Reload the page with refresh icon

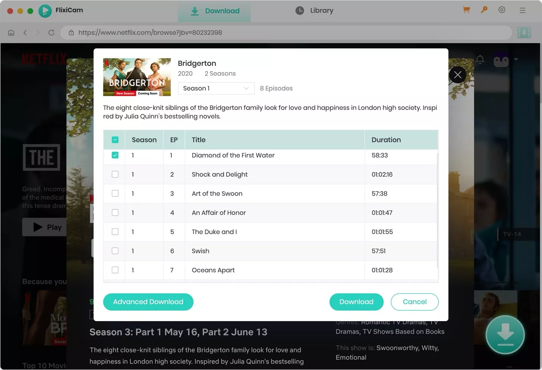51,33
